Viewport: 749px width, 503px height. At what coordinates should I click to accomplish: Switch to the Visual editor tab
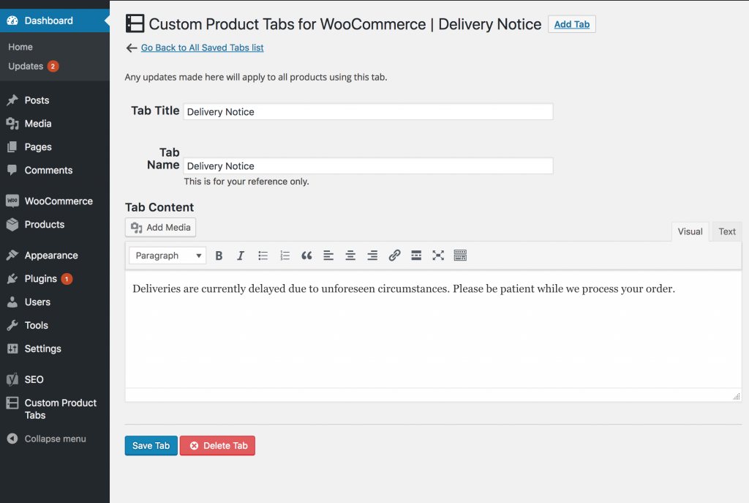(690, 231)
